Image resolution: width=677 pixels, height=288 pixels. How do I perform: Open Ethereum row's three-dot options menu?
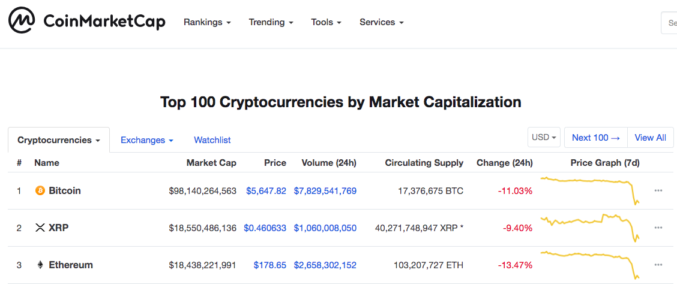point(658,265)
